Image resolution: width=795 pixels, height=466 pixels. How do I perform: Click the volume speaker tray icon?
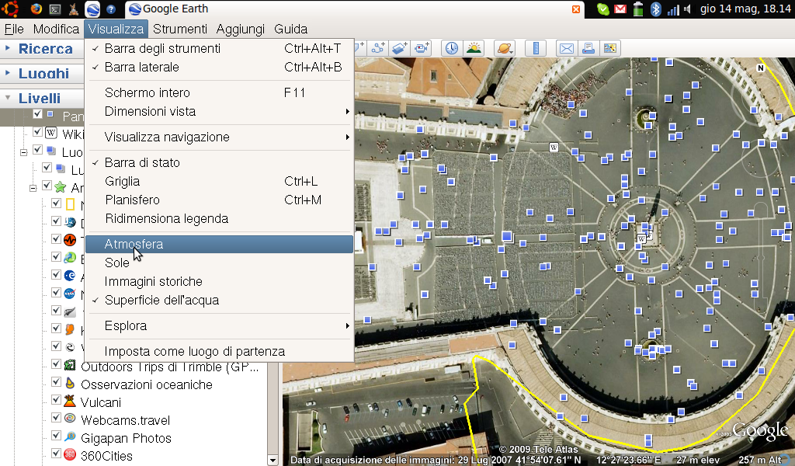click(688, 9)
